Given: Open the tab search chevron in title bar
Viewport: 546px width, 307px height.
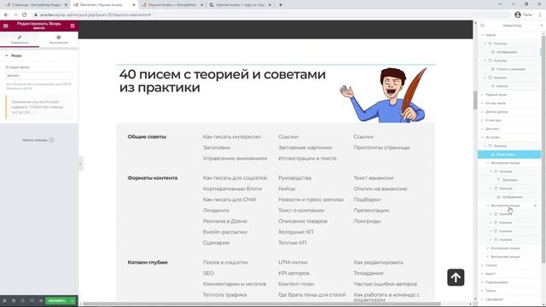Looking at the screenshot, I should pos(500,4).
